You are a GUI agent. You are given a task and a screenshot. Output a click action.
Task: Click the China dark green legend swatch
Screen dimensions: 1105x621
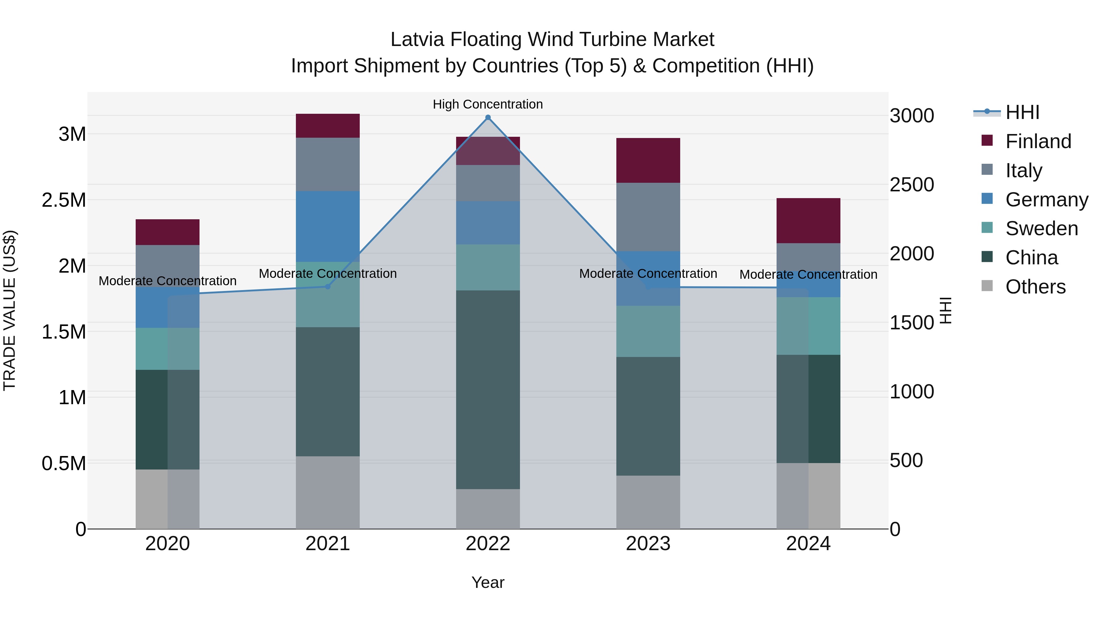coord(987,256)
